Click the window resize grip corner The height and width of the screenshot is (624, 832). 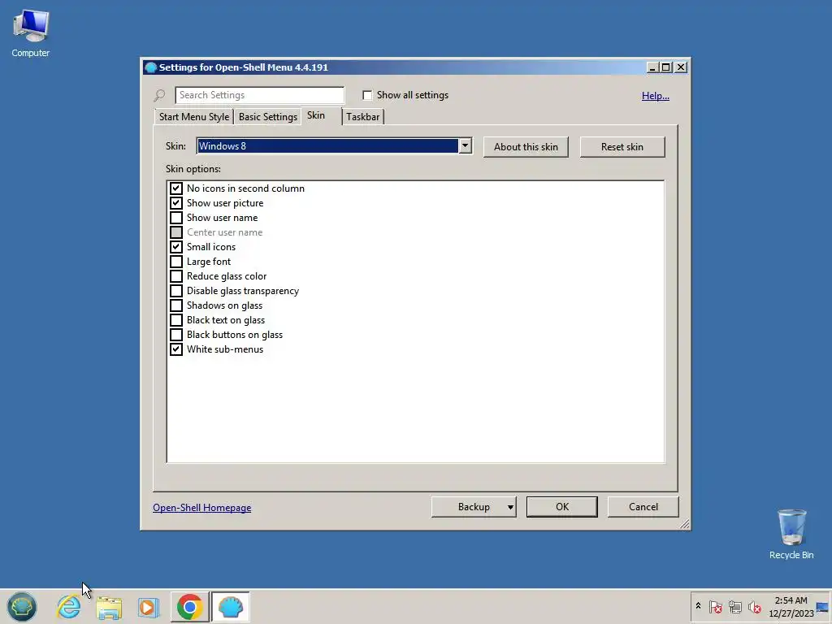pos(684,524)
